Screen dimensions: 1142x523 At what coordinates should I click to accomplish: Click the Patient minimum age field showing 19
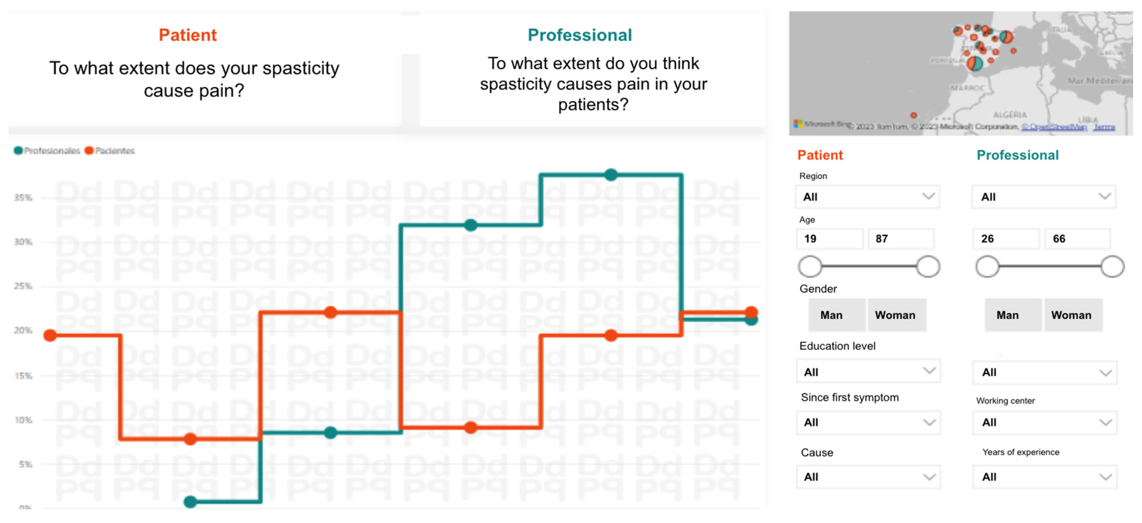829,239
